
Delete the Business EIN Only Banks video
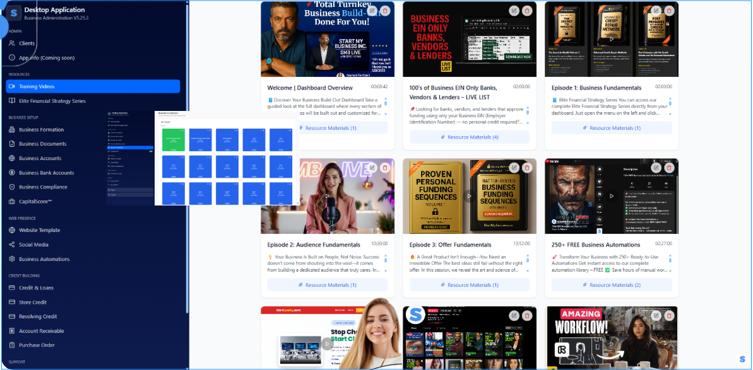(x=527, y=11)
